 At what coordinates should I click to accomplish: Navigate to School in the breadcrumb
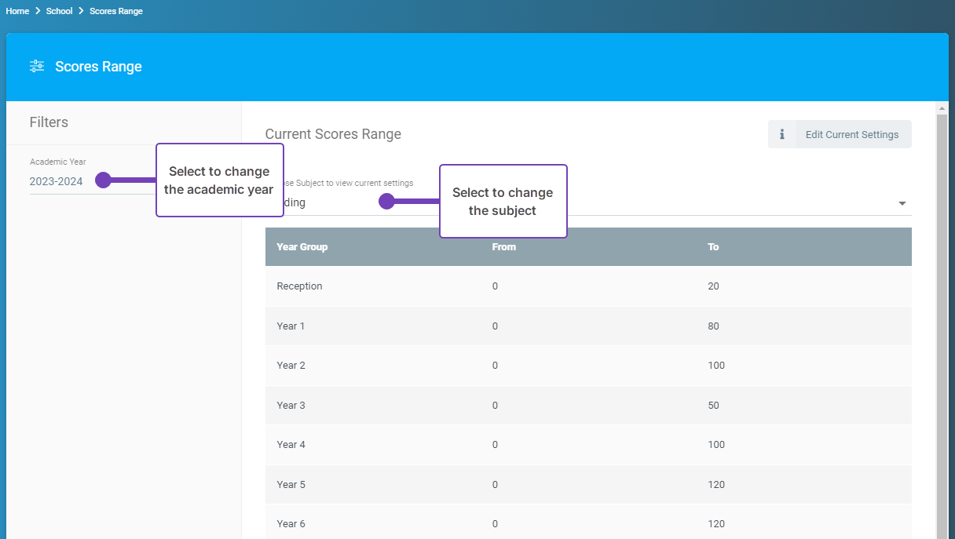(x=59, y=11)
